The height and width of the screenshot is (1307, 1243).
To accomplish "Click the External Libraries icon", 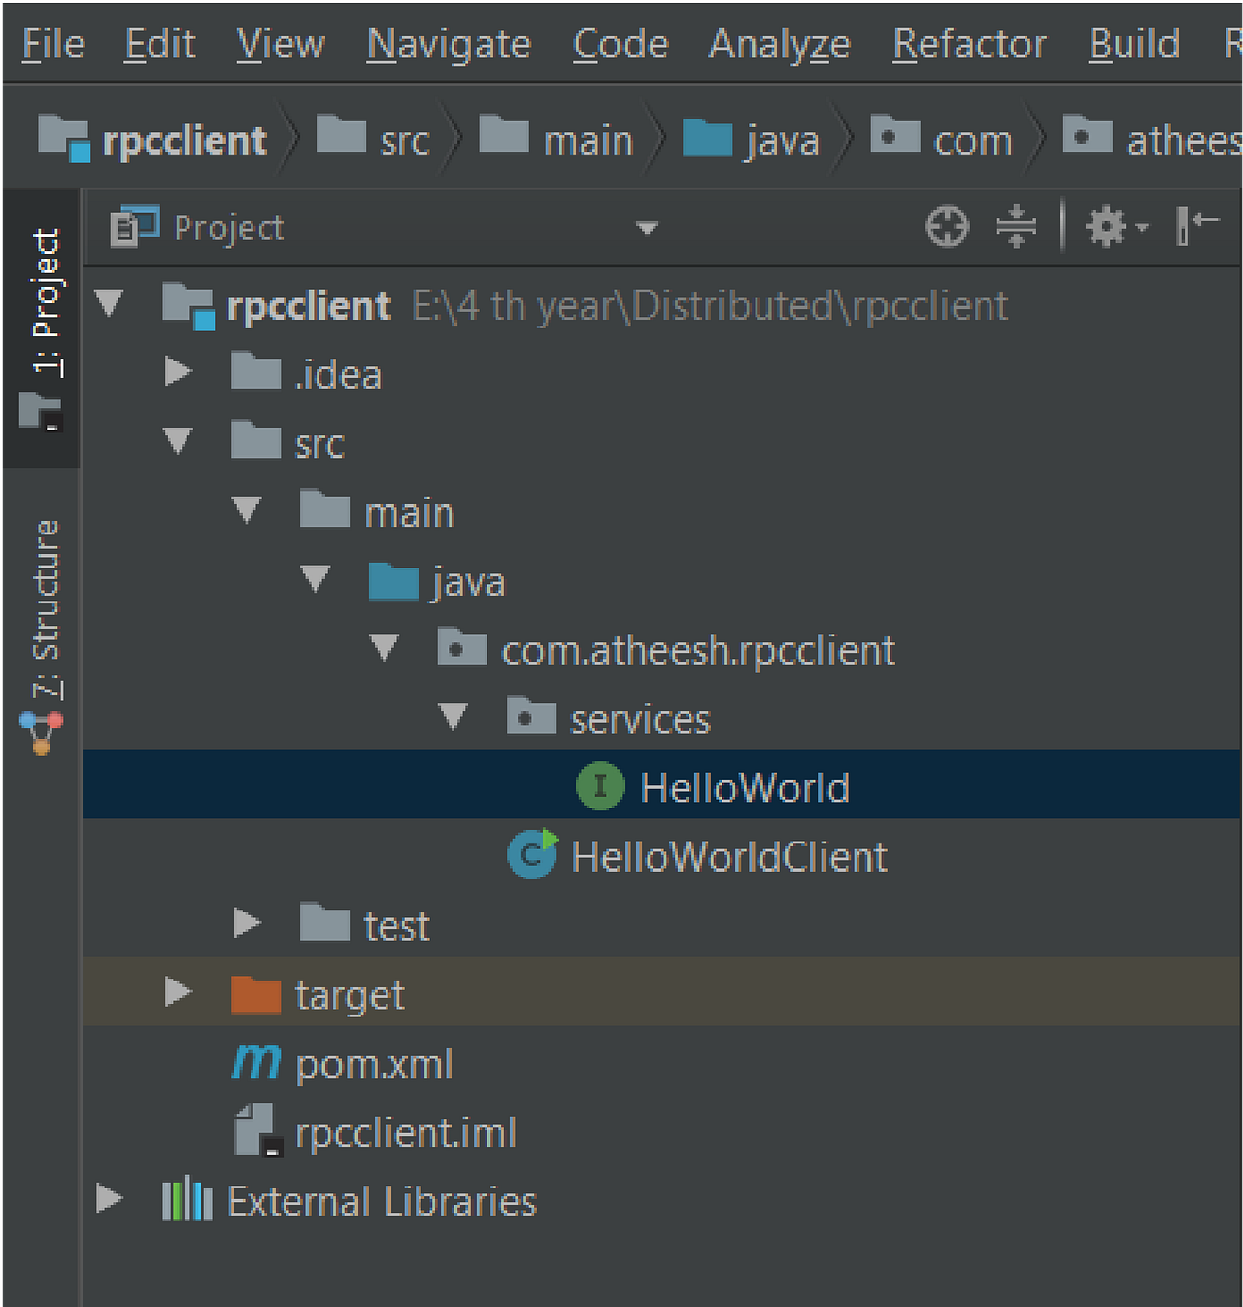I will tap(188, 1200).
